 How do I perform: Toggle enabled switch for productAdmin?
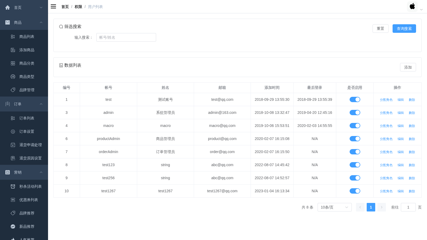(x=355, y=139)
